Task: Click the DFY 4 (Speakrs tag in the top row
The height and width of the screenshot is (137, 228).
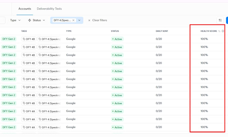Action: pos(49,39)
